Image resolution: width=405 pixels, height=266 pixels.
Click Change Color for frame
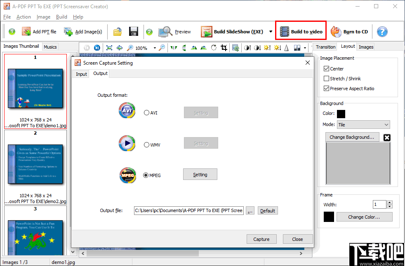coord(364,217)
